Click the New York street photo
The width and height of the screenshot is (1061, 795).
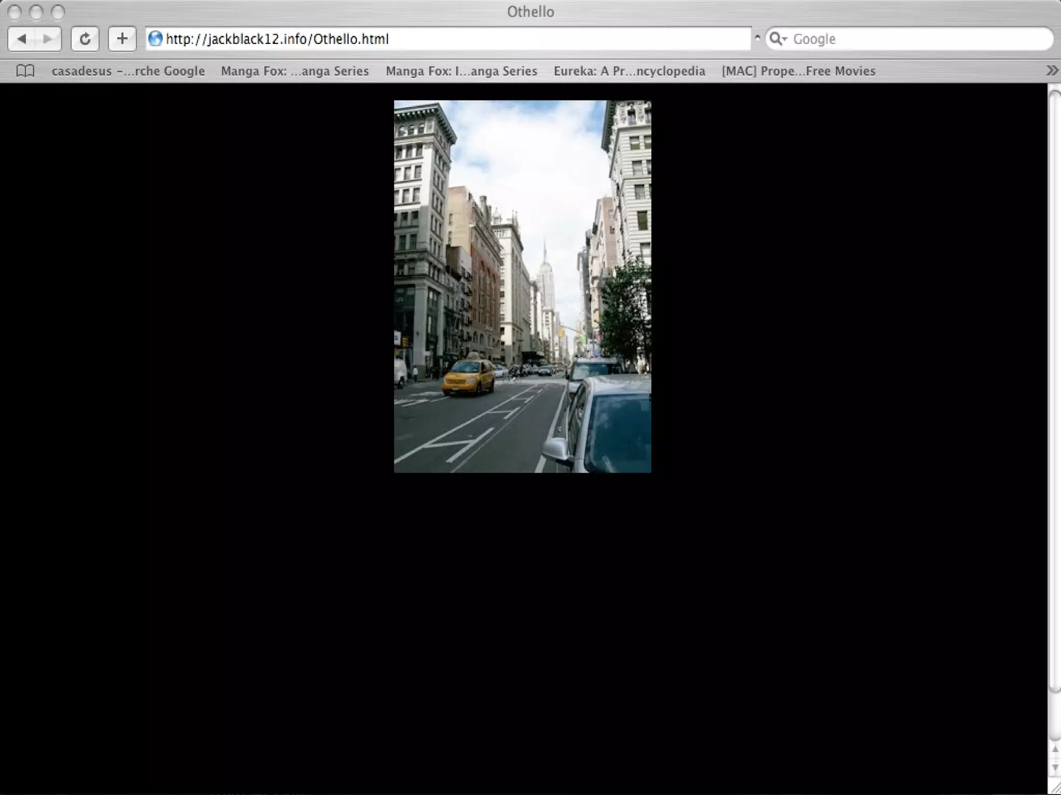click(x=522, y=286)
